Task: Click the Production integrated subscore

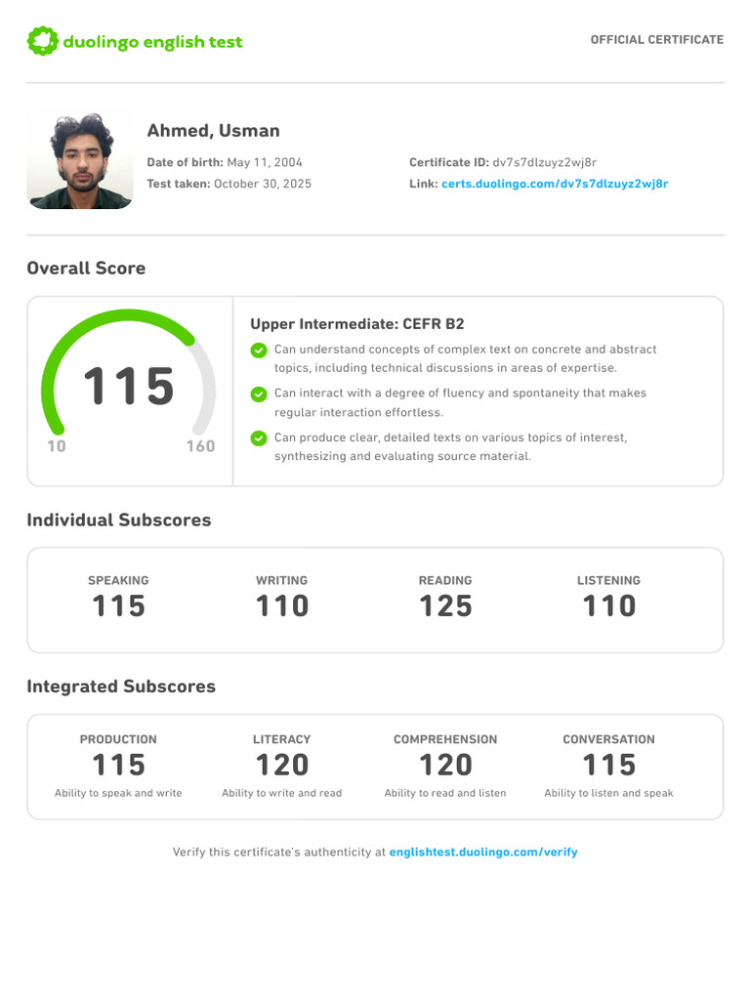Action: click(x=118, y=765)
